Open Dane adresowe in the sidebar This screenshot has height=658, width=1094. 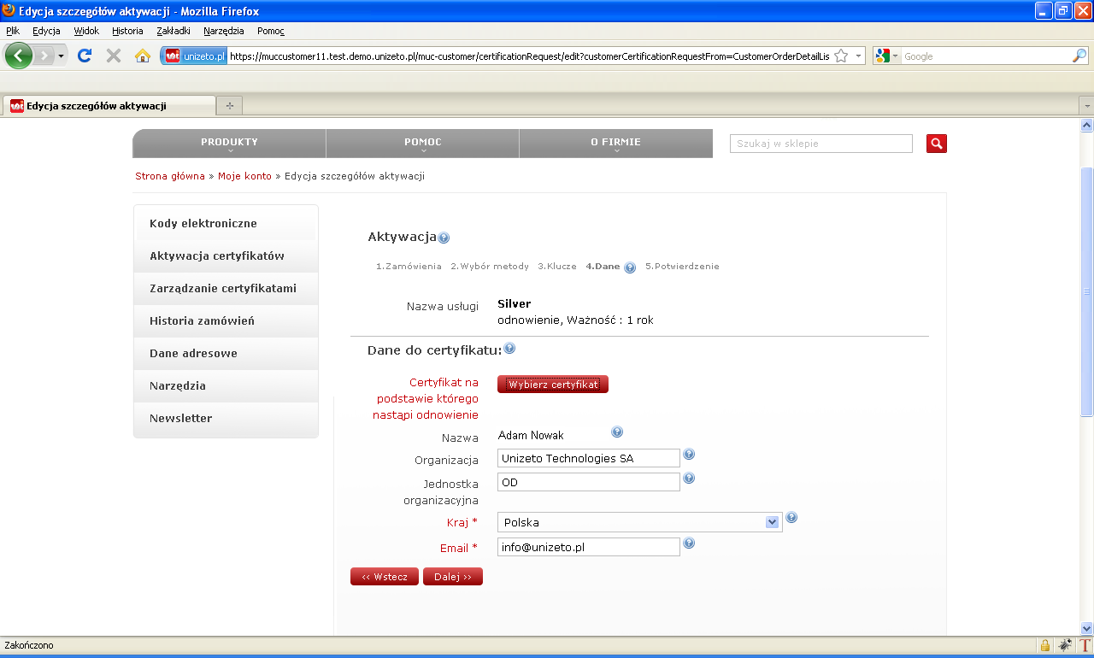[x=226, y=354]
